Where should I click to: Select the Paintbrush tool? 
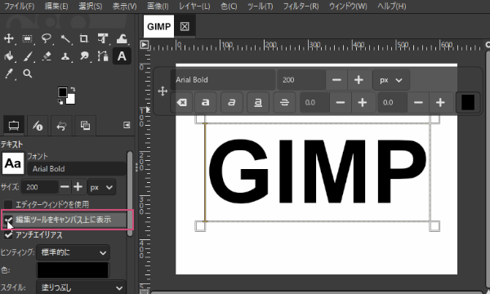(x=28, y=56)
